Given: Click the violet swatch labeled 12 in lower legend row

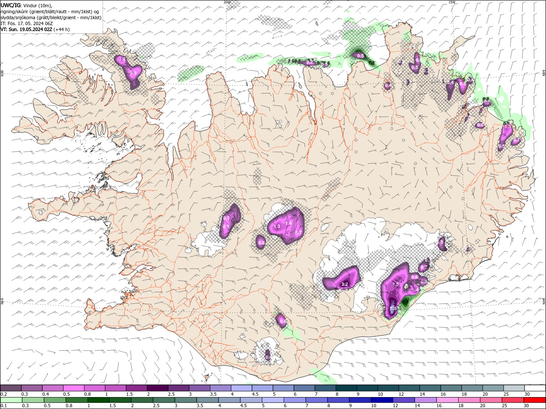Looking at the screenshot, I should pyautogui.click(x=404, y=400).
